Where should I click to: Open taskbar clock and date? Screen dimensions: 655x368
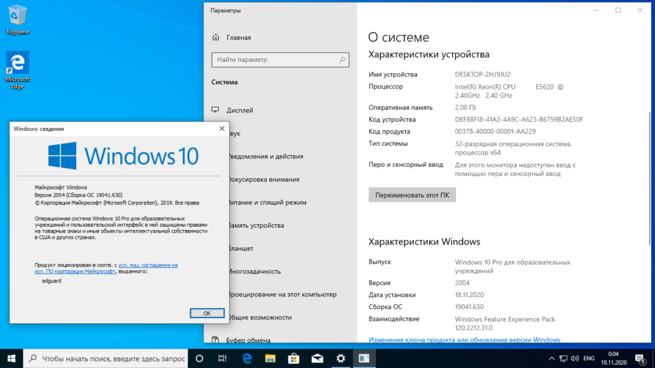pos(613,358)
